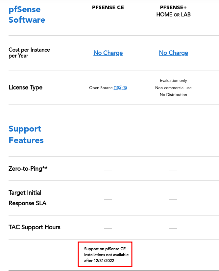Click the Zero-to-Ping dash under PFSENSE CE

[108, 170]
